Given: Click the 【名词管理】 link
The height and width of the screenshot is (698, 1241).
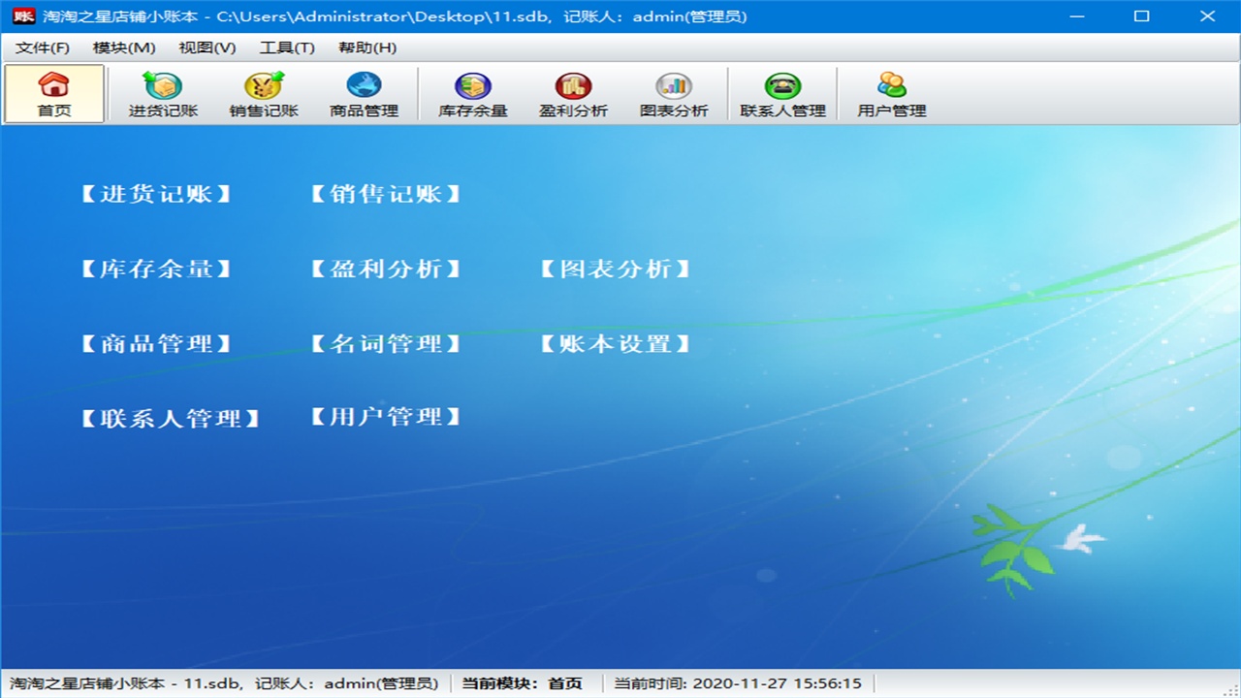Looking at the screenshot, I should [386, 343].
